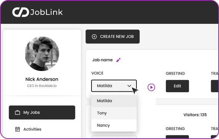
Task: Open the My Jobs sidebar item
Action: point(42,113)
